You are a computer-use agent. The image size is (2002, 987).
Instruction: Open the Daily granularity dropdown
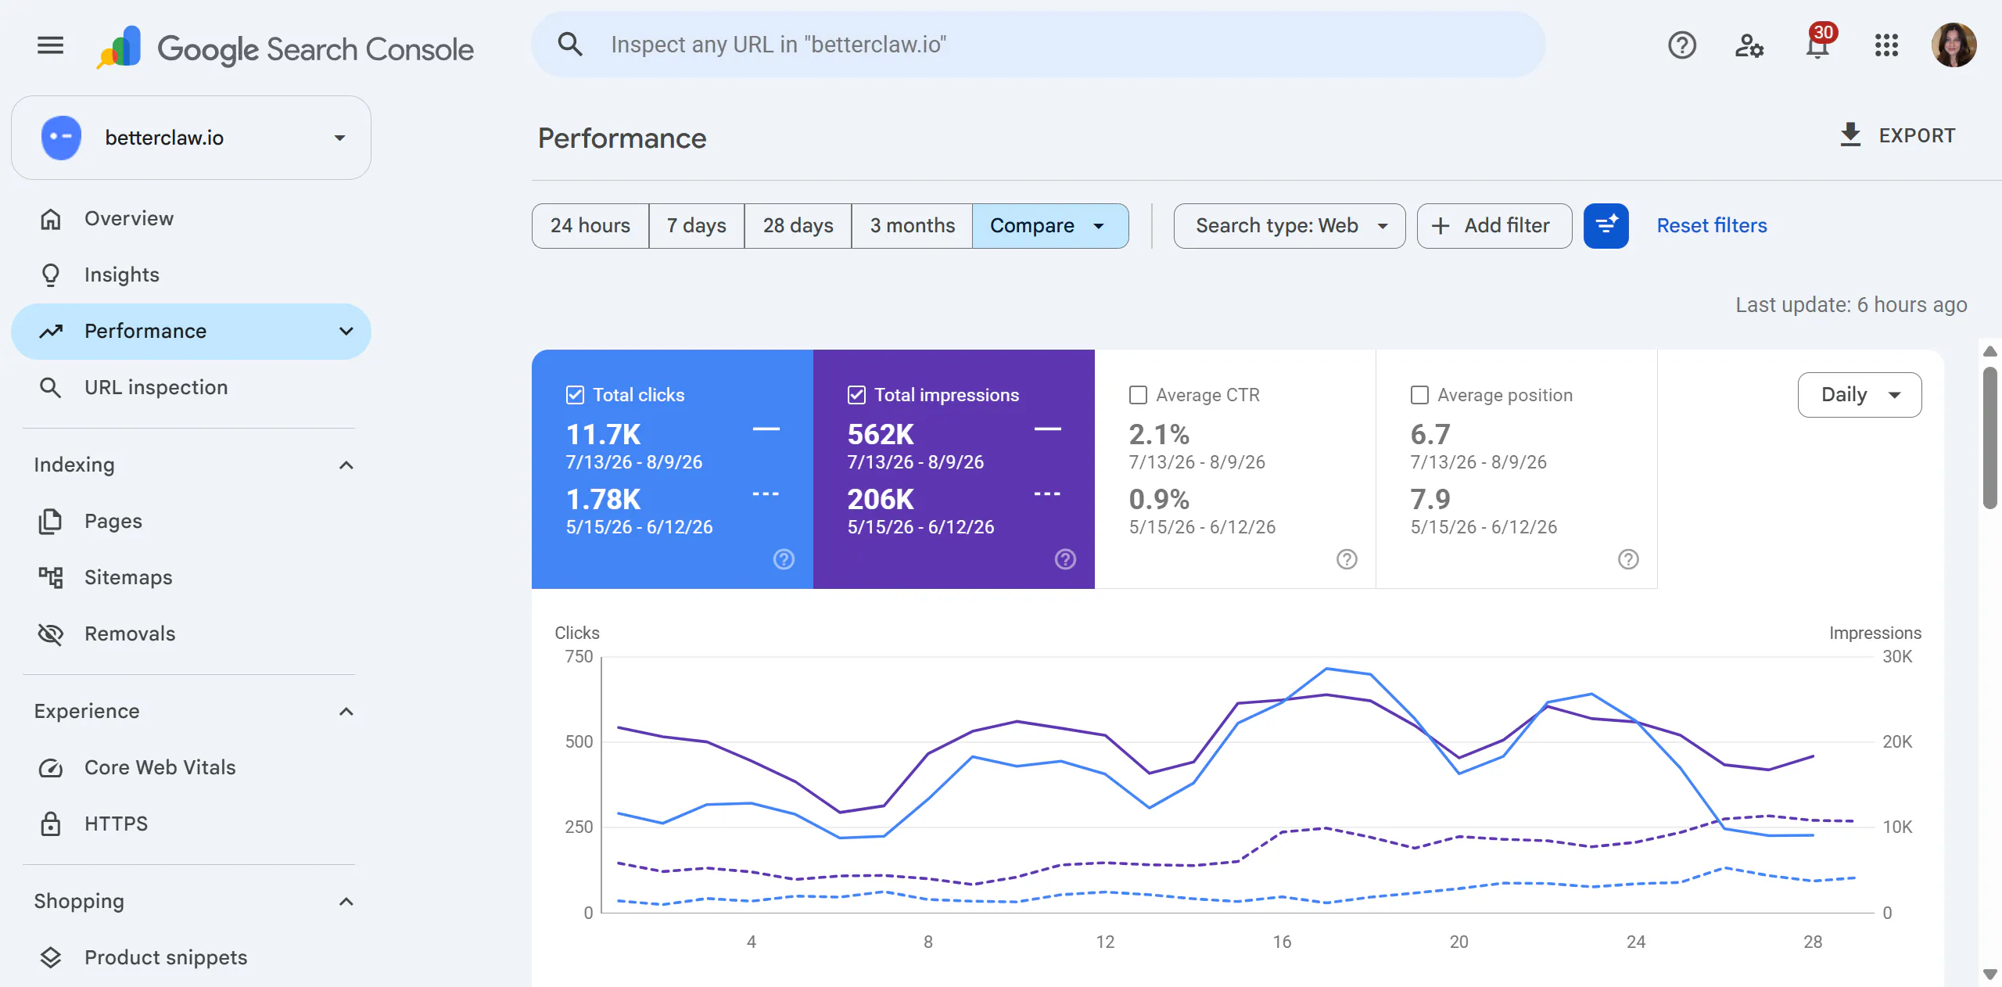(1860, 395)
